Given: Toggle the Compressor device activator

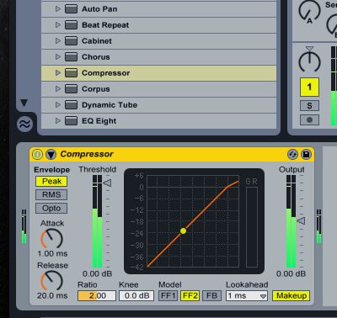Looking at the screenshot, I should pyautogui.click(x=37, y=154).
